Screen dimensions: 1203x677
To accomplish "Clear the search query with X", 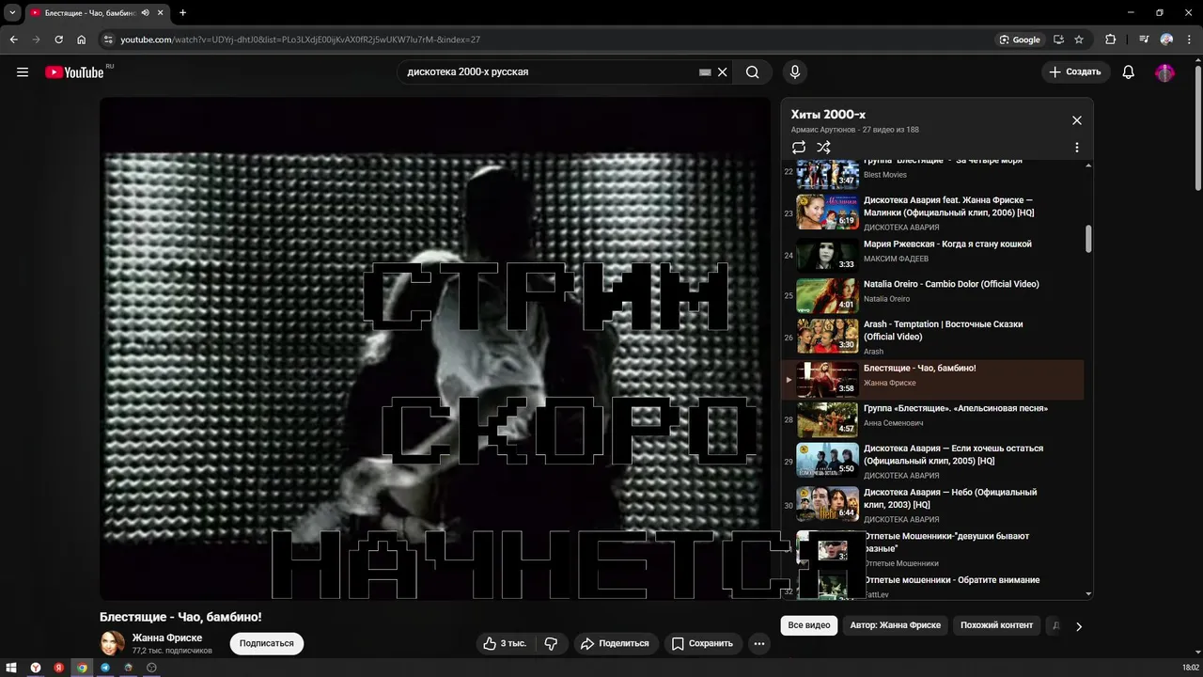I will pyautogui.click(x=723, y=71).
